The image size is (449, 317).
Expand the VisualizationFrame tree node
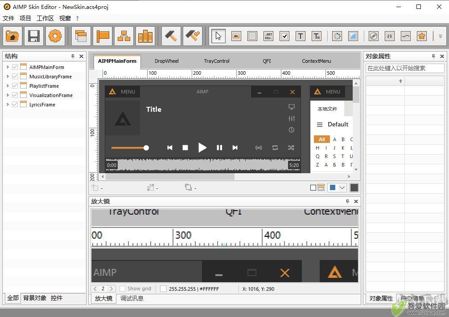(x=8, y=95)
